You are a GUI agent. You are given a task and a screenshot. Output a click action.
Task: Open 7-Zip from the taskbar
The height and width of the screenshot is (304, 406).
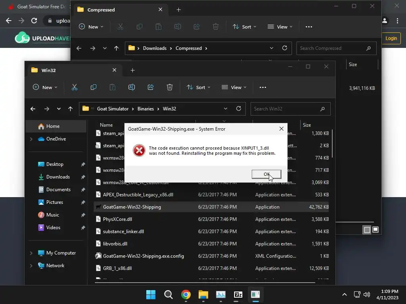(238, 294)
